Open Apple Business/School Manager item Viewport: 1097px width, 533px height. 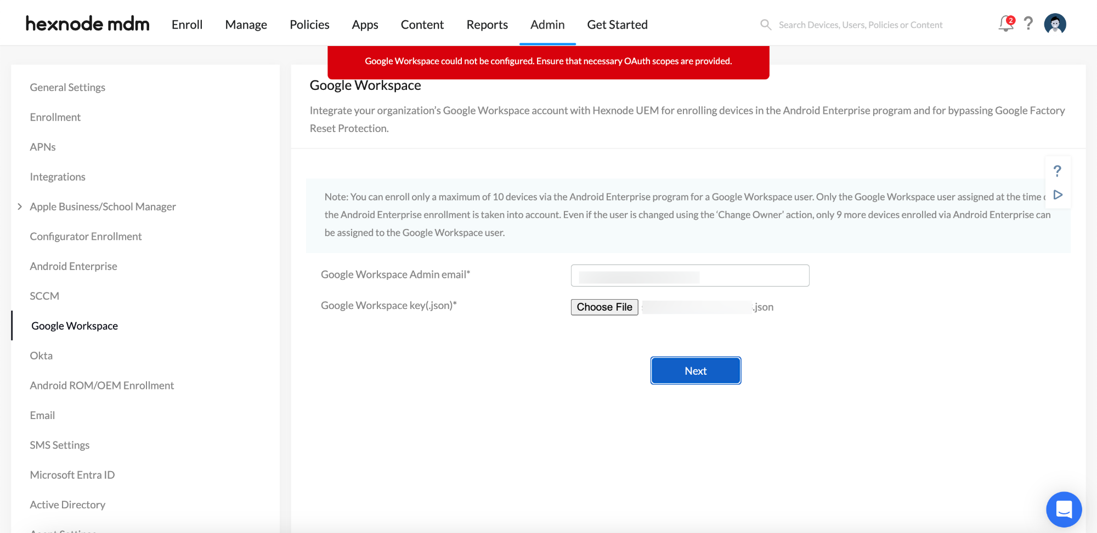pos(103,207)
